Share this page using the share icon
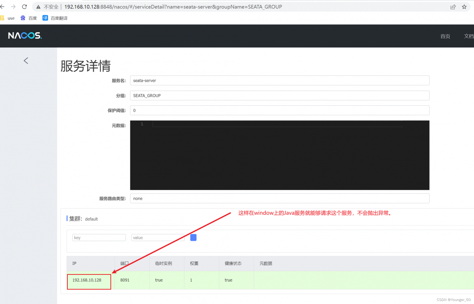474x304 pixels. 453,7
